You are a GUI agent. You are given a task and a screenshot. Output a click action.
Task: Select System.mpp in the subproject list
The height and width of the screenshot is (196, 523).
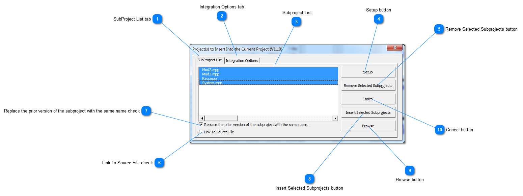(x=269, y=83)
